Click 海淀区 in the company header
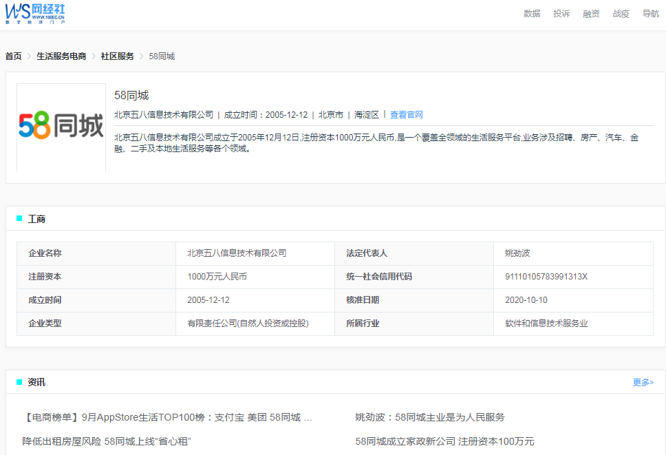This screenshot has height=455, width=666. (366, 115)
